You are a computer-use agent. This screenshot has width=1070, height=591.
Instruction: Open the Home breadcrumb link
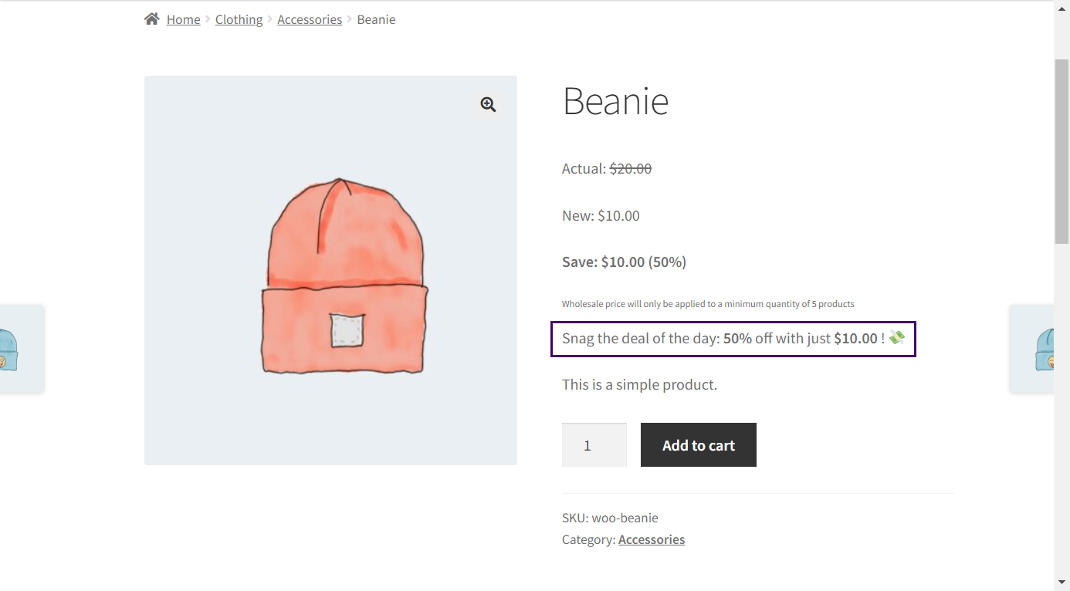pos(183,19)
